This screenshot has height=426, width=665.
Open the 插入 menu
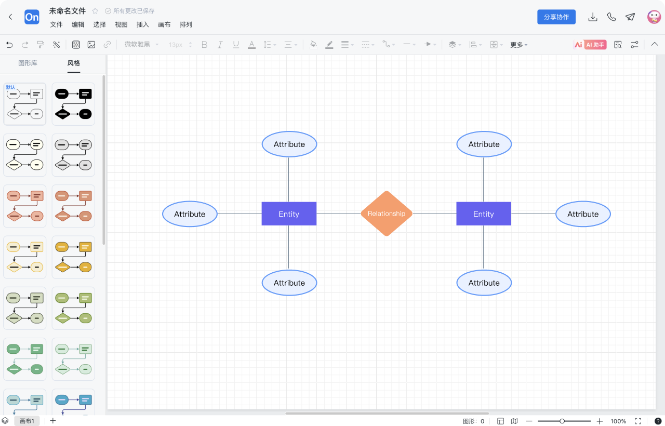(142, 24)
